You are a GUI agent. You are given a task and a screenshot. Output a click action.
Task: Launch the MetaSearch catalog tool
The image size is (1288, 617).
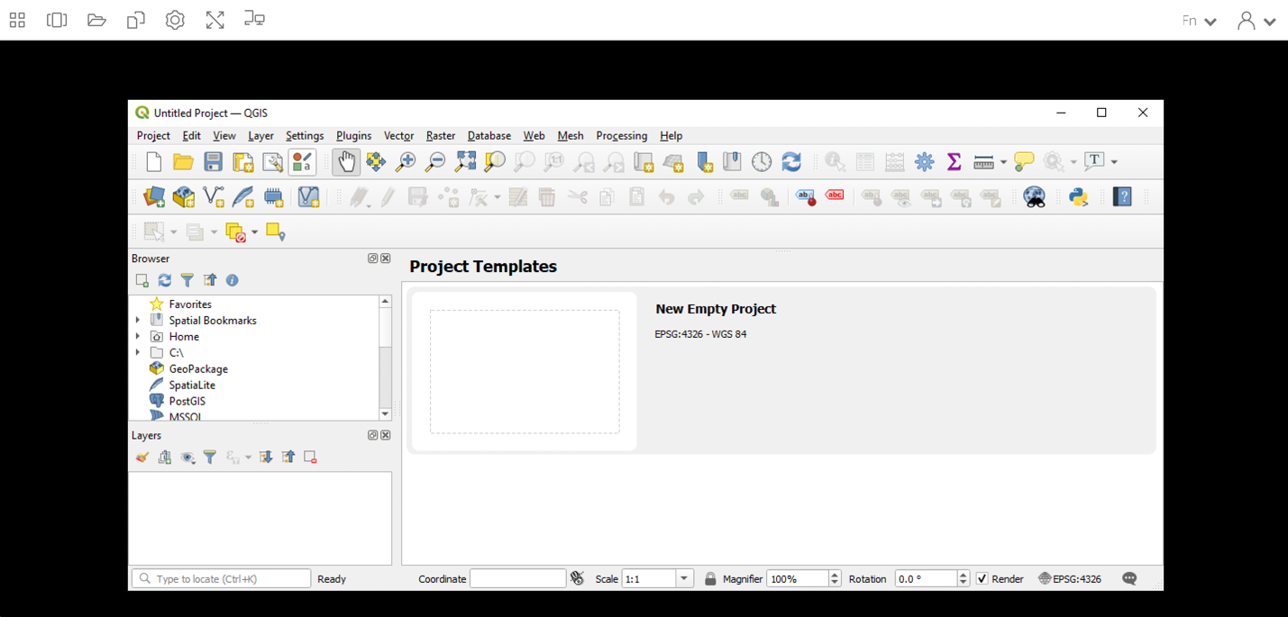(x=1034, y=196)
